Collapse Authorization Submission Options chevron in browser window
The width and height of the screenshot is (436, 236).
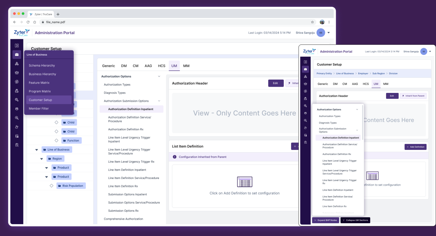coord(159,101)
